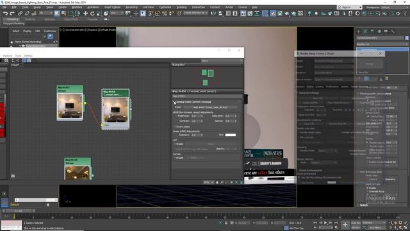Click the pan hand icon in material editor footer
Viewport: 410px width, 231px height.
coord(217,182)
